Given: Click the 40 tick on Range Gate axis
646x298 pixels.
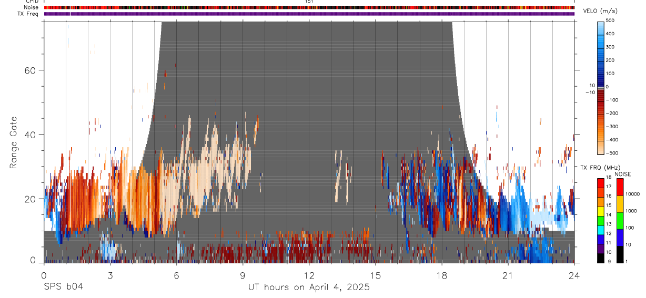Looking at the screenshot, I should pos(31,135).
